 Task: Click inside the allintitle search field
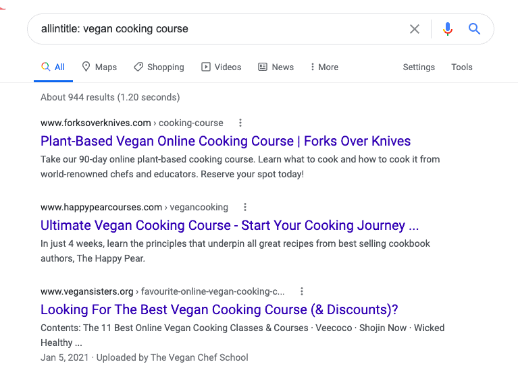(x=216, y=29)
